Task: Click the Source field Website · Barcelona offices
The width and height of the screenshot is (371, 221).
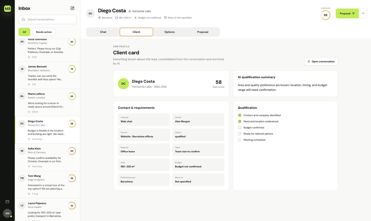Action: (x=144, y=135)
